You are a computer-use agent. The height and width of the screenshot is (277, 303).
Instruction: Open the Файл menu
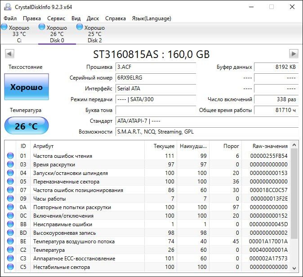tap(10, 18)
